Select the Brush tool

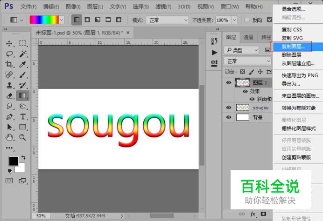[x=23, y=75]
